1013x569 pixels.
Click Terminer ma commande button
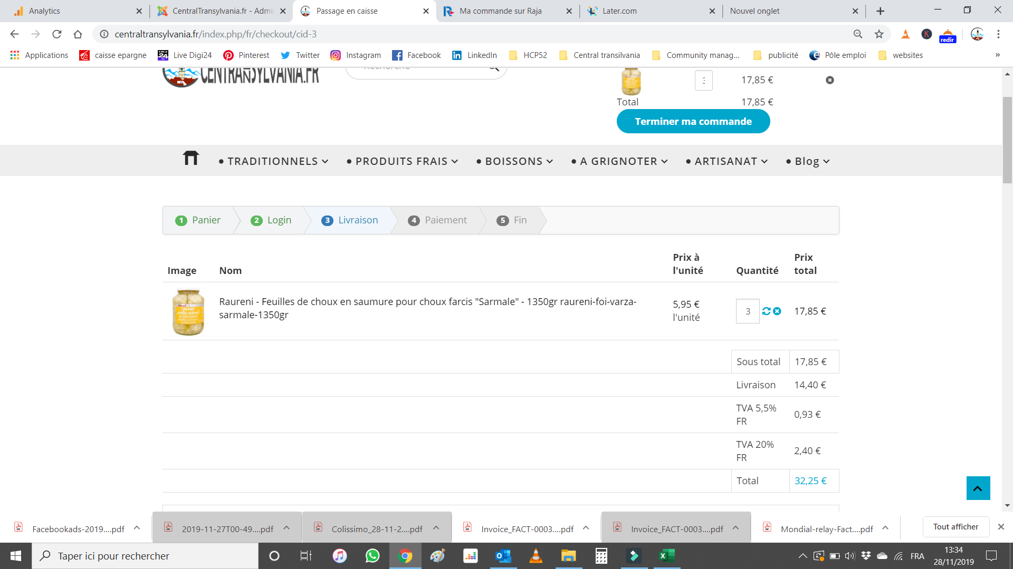pos(693,122)
